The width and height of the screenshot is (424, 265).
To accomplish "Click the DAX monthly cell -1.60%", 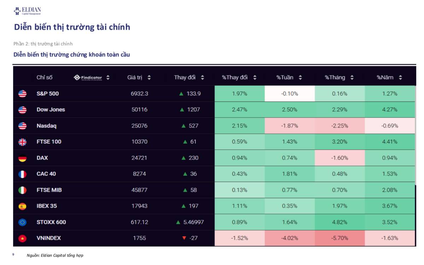I will coord(340,158).
